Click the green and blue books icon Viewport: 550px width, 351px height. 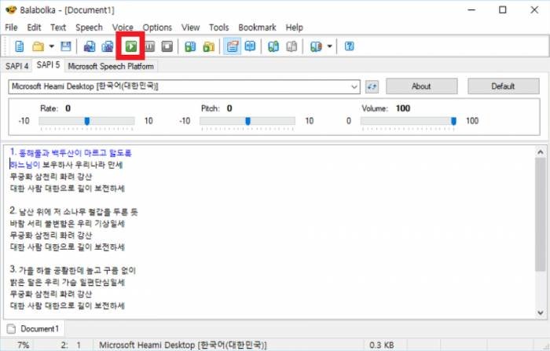pos(273,46)
